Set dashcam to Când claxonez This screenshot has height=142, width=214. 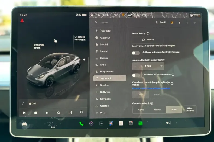coord(190,109)
